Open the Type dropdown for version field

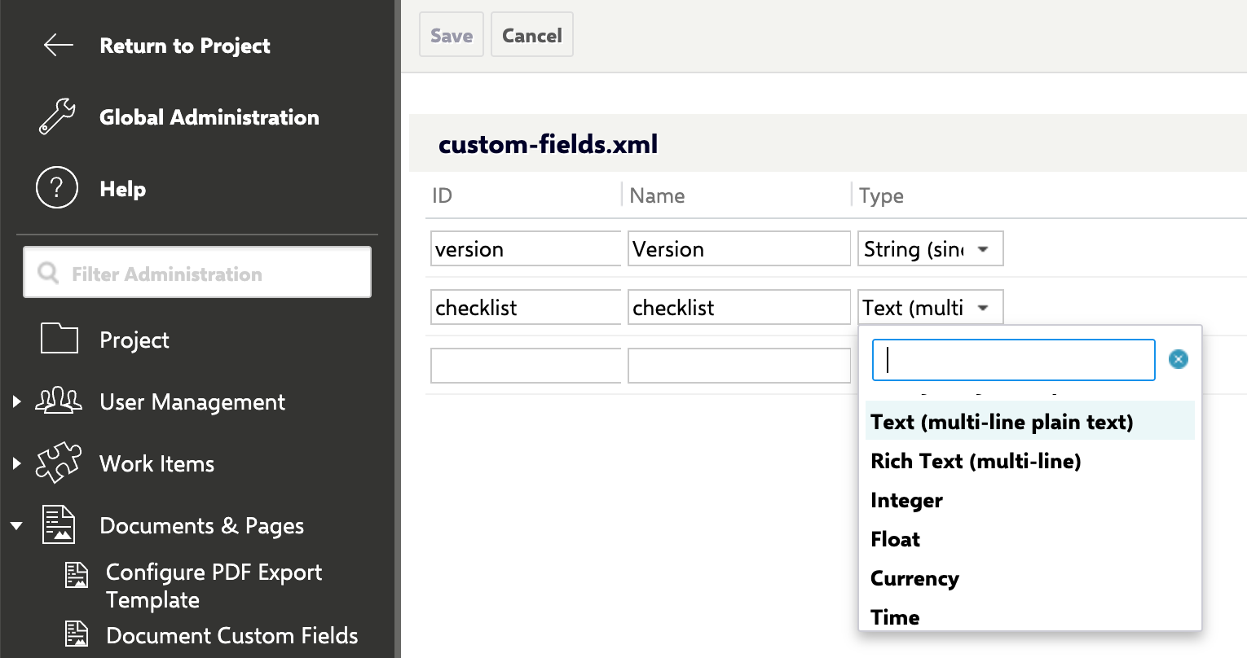tap(930, 249)
